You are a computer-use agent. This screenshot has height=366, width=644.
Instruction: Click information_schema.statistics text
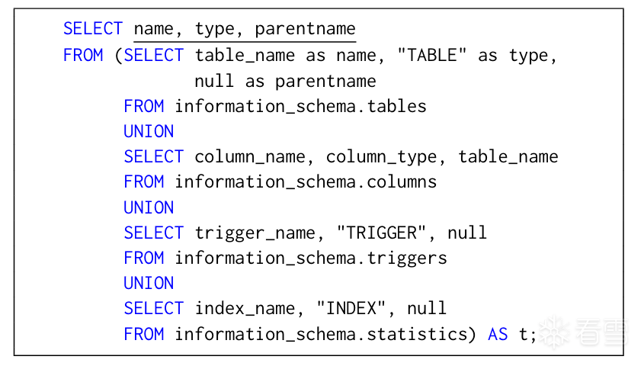(321, 334)
